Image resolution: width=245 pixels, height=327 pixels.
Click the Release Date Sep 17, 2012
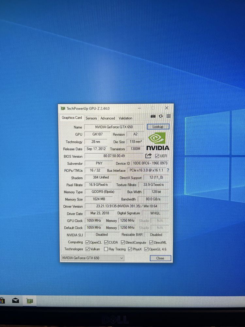pos(96,149)
